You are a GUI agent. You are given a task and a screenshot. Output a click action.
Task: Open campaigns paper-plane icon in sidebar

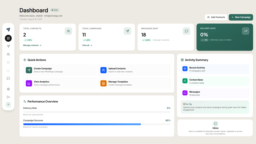coord(8,46)
